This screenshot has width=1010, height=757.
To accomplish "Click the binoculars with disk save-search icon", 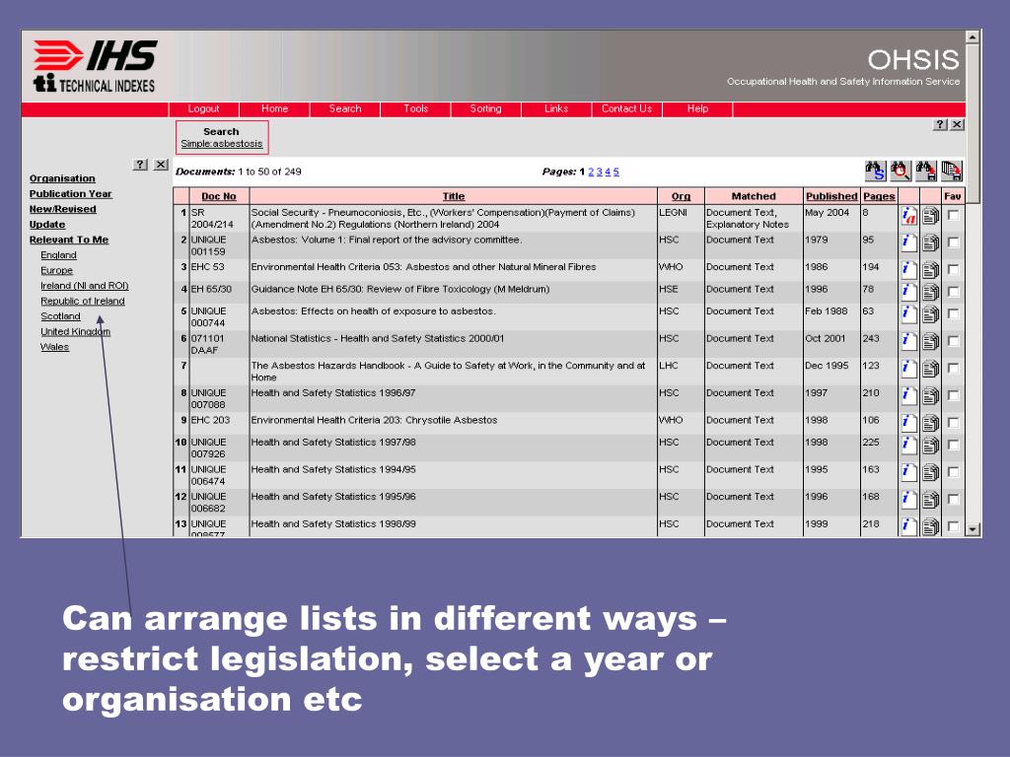I will (x=926, y=172).
